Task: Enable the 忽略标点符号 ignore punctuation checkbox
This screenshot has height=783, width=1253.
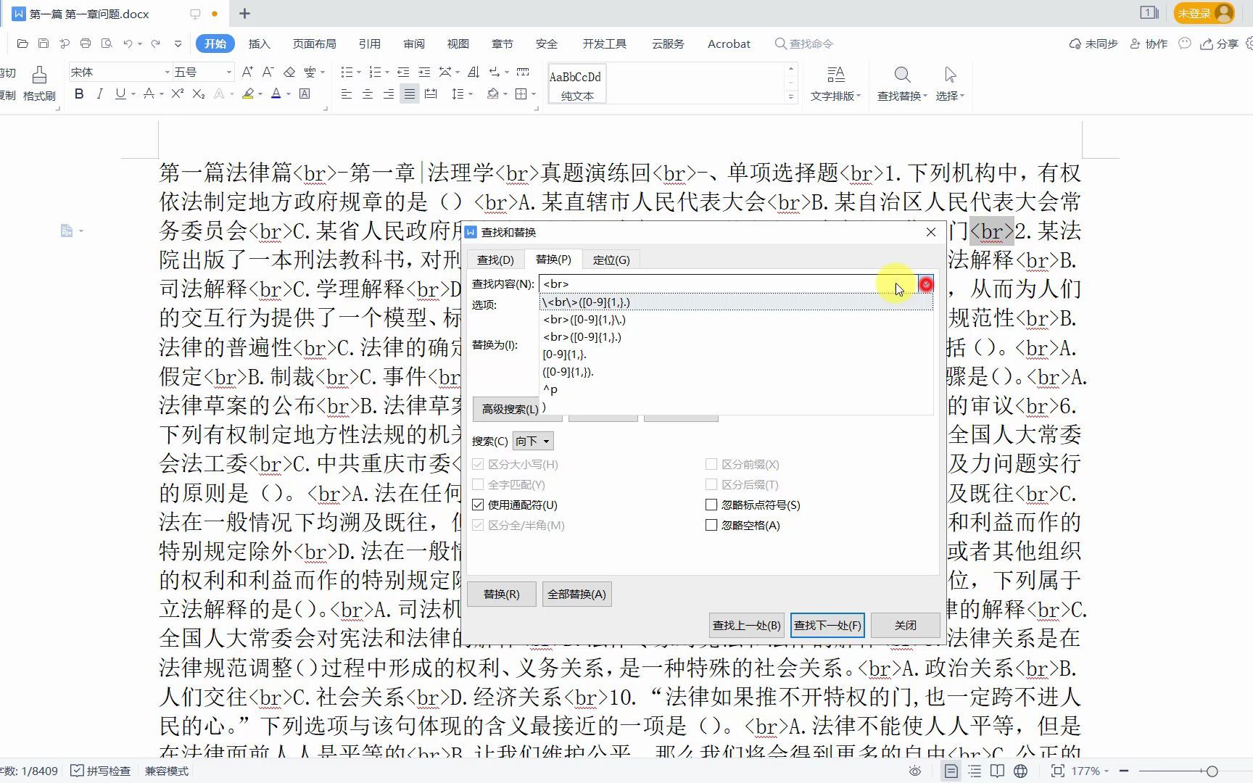Action: [x=711, y=505]
